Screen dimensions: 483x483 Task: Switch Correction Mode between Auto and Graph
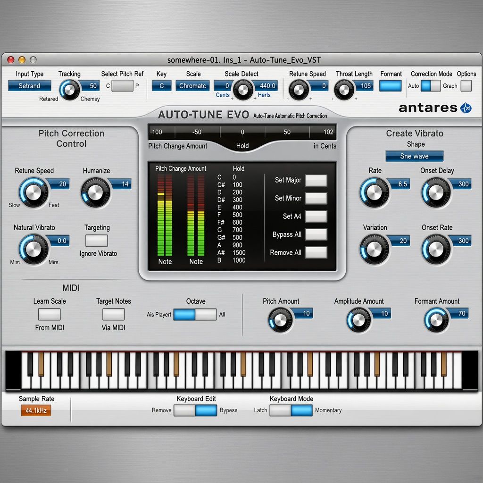tap(431, 86)
